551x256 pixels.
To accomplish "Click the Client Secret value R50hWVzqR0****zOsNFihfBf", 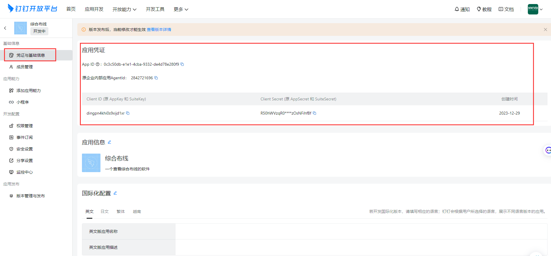I will pos(286,113).
